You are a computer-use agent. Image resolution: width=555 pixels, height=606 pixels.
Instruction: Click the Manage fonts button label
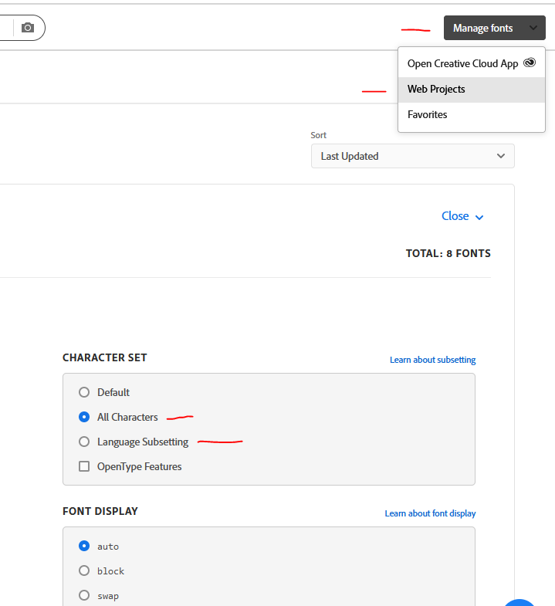tap(482, 29)
